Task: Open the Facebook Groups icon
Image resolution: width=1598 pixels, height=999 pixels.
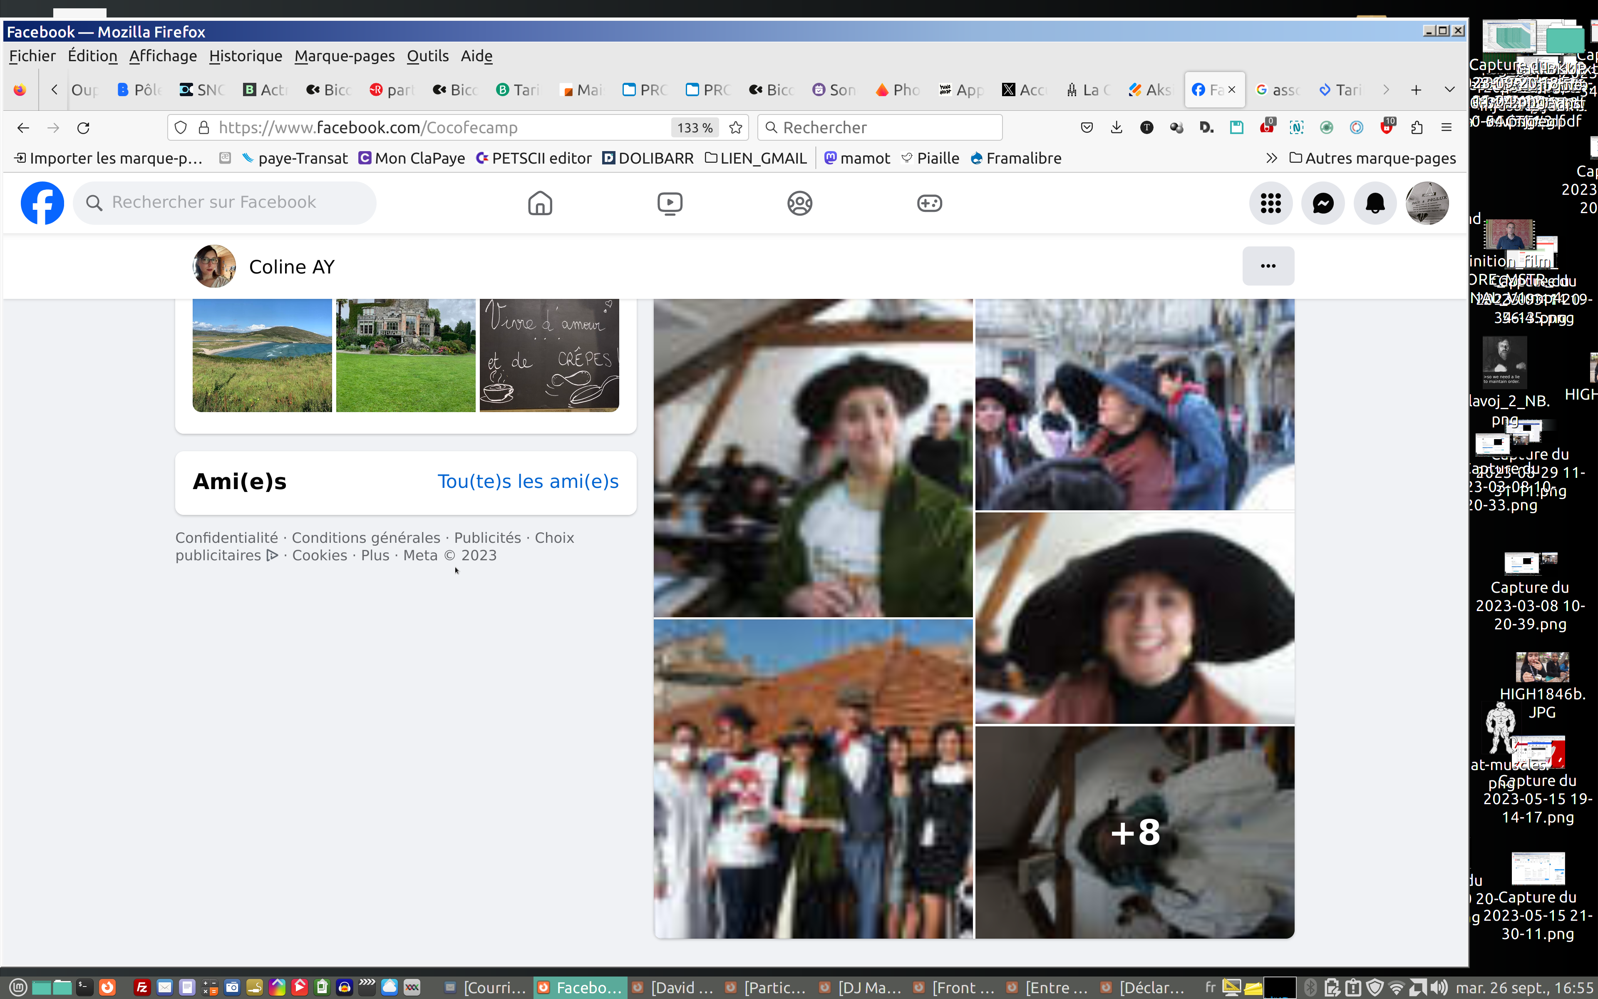Action: pos(799,203)
